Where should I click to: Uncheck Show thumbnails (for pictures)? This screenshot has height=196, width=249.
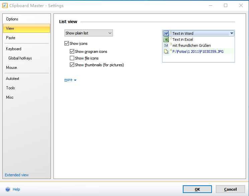pos(72,65)
